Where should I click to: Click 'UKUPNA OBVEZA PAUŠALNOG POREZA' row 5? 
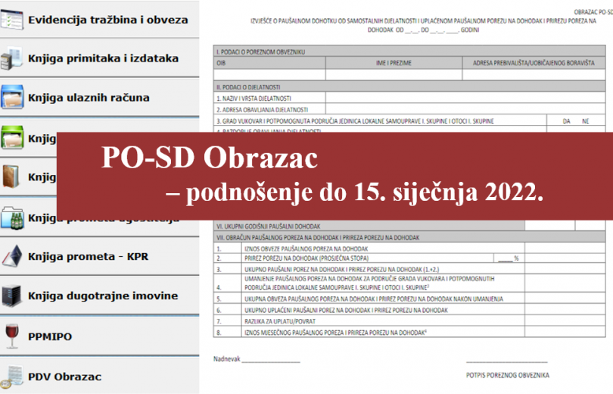374,299
